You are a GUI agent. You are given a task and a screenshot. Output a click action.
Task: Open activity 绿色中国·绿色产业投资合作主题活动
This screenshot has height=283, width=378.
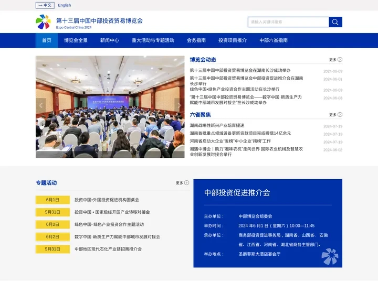[109, 224]
